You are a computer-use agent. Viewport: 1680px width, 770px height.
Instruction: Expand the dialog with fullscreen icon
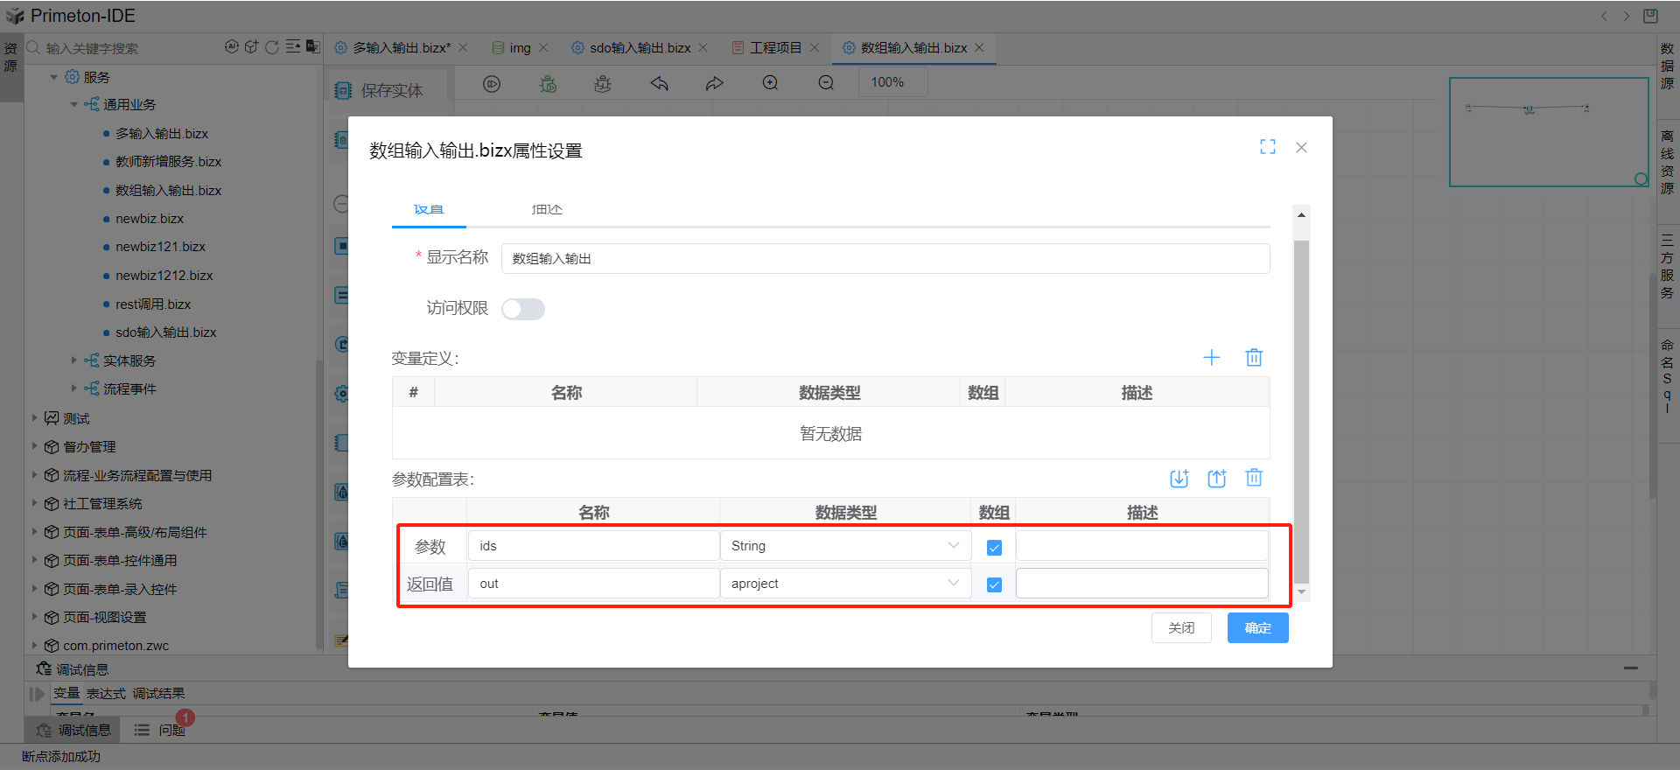1267,147
